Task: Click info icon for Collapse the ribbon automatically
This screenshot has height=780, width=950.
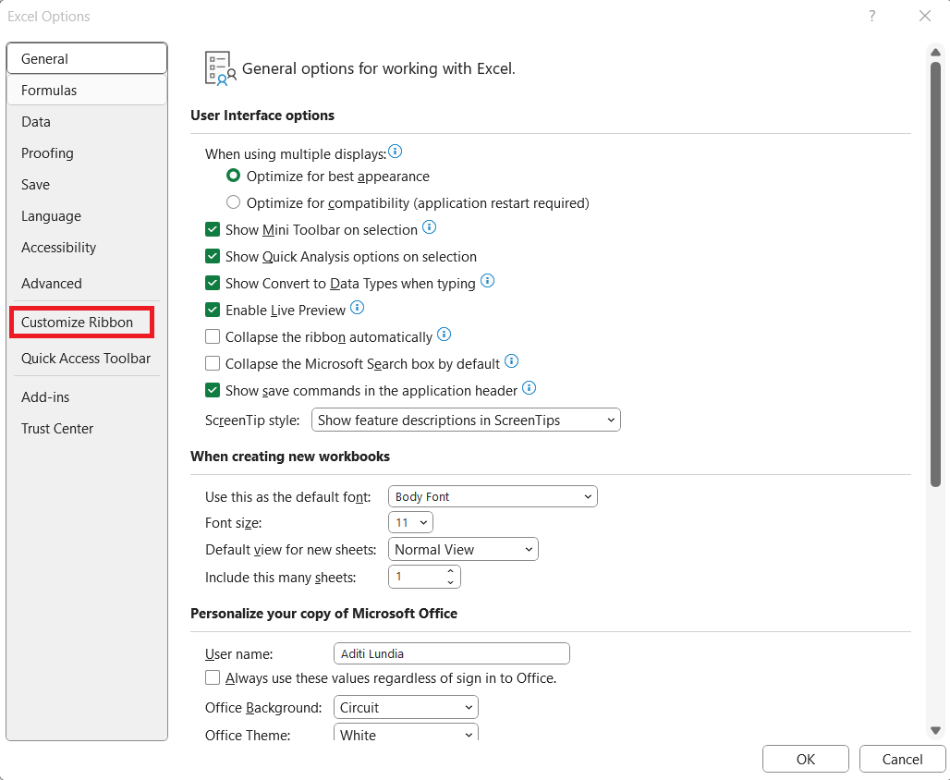Action: [445, 334]
